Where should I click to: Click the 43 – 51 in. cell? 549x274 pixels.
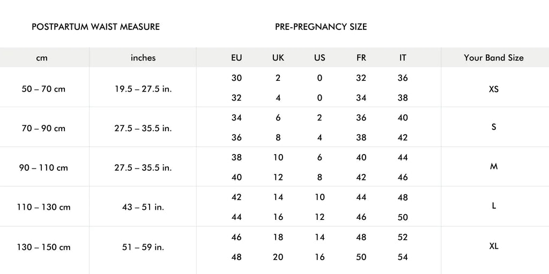tap(143, 207)
